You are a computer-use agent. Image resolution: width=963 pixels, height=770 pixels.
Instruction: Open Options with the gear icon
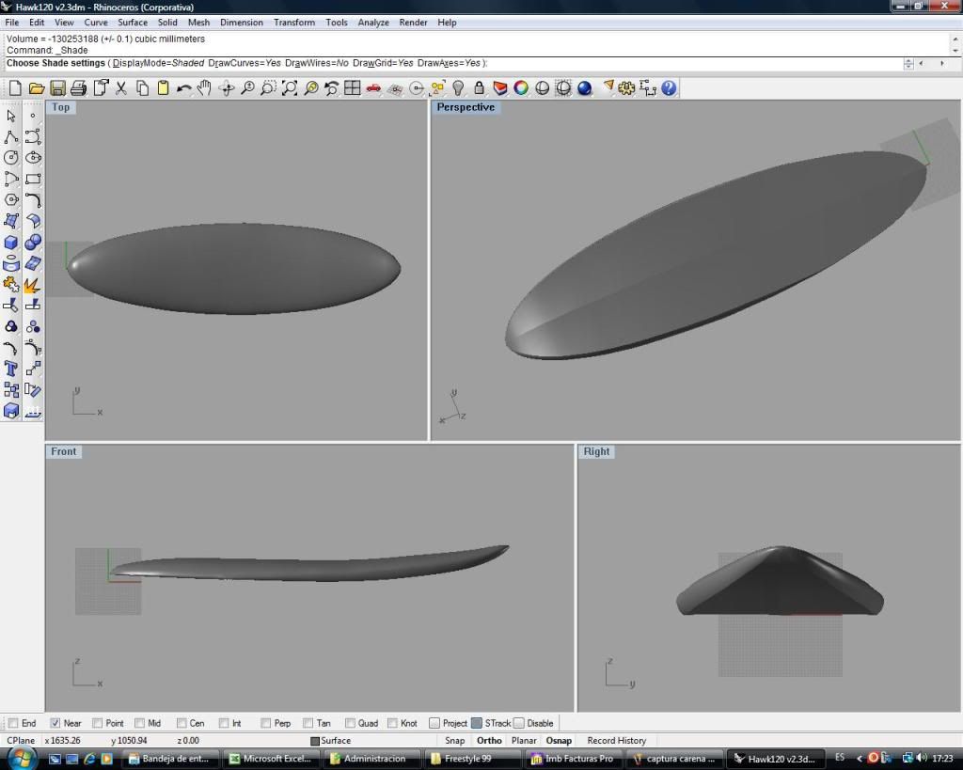tap(626, 88)
